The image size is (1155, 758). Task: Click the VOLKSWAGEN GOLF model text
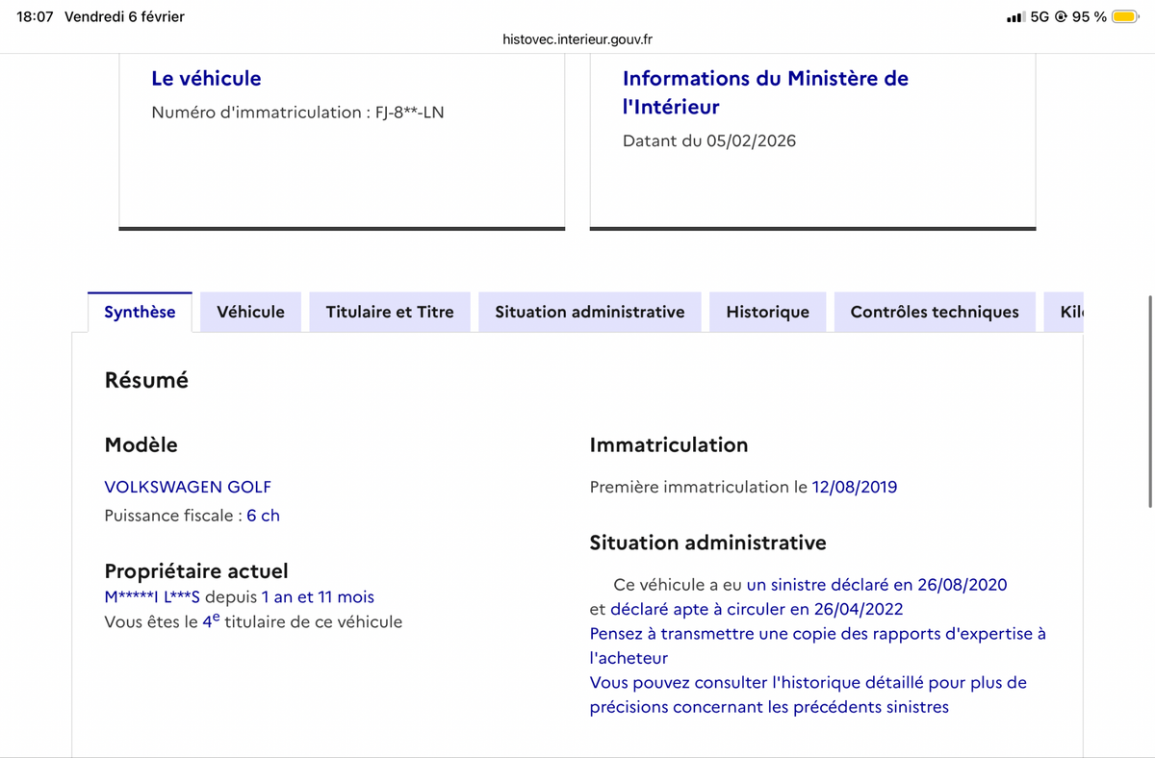coord(188,487)
